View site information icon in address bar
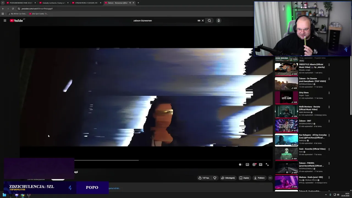This screenshot has height=198, width=352. click(19, 9)
